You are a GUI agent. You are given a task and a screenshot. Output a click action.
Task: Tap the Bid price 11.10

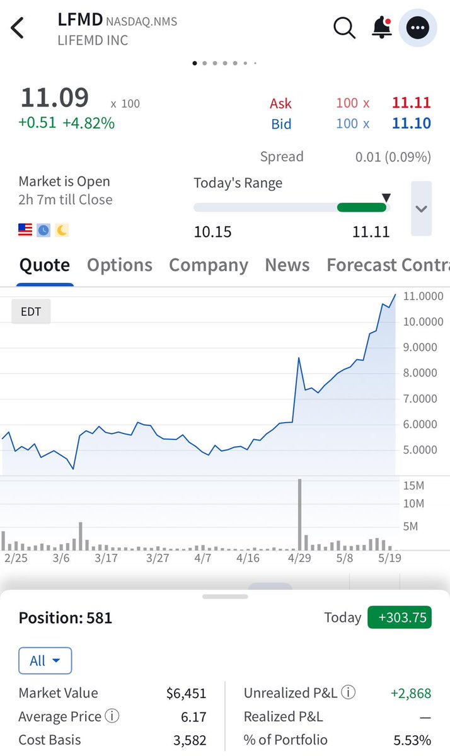pos(412,123)
